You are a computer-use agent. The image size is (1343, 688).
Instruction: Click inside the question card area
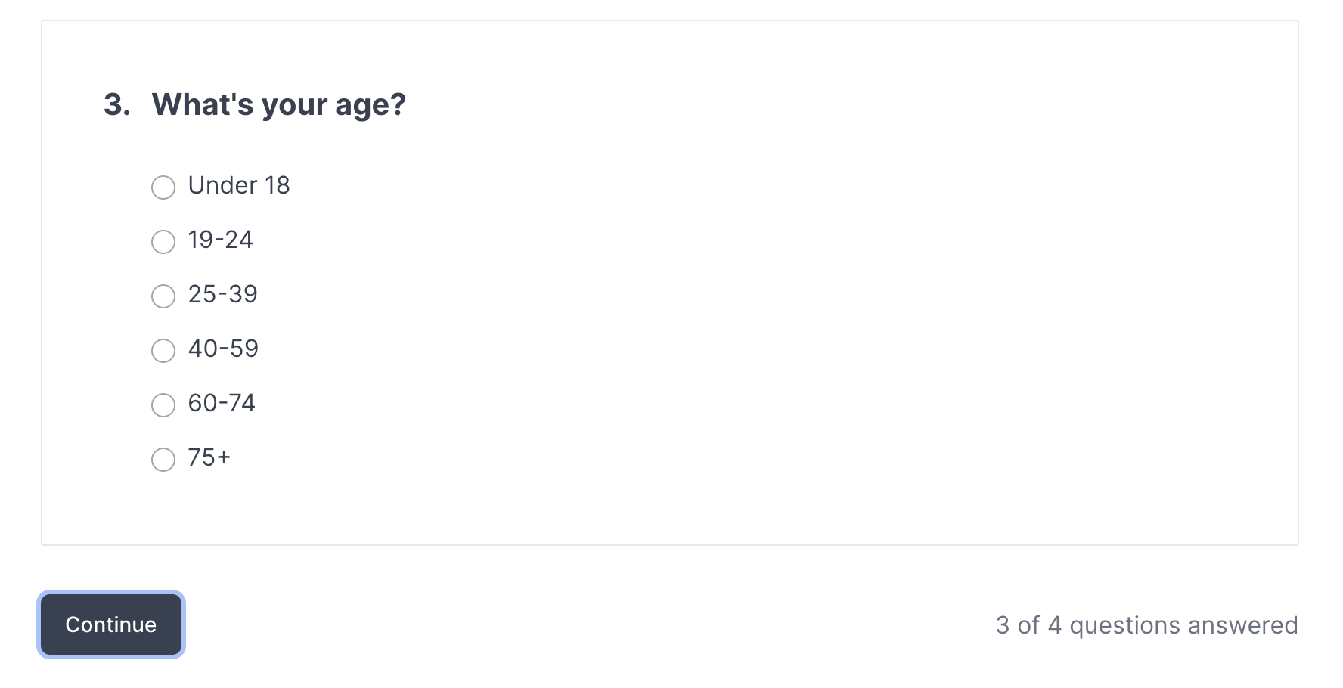670,302
